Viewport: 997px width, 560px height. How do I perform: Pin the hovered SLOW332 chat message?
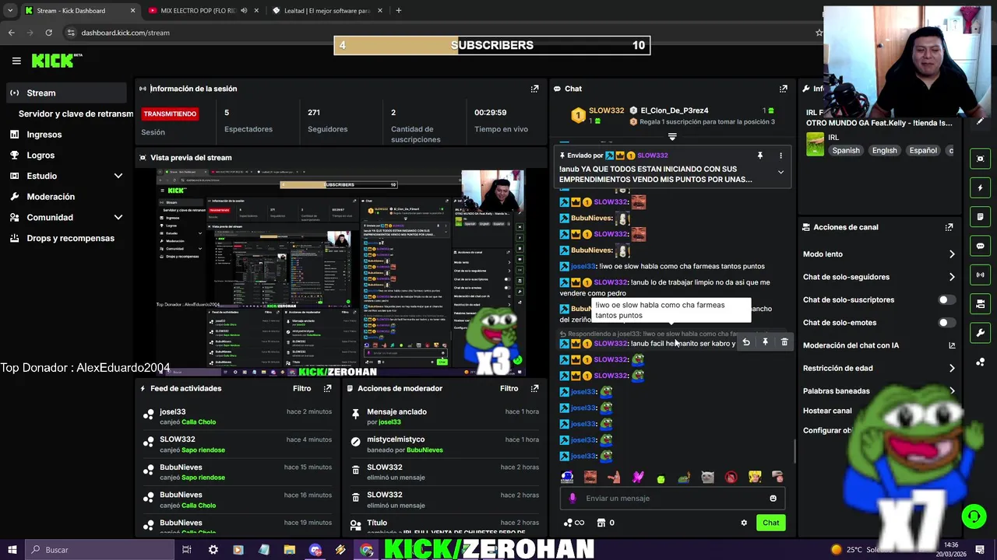(x=765, y=342)
